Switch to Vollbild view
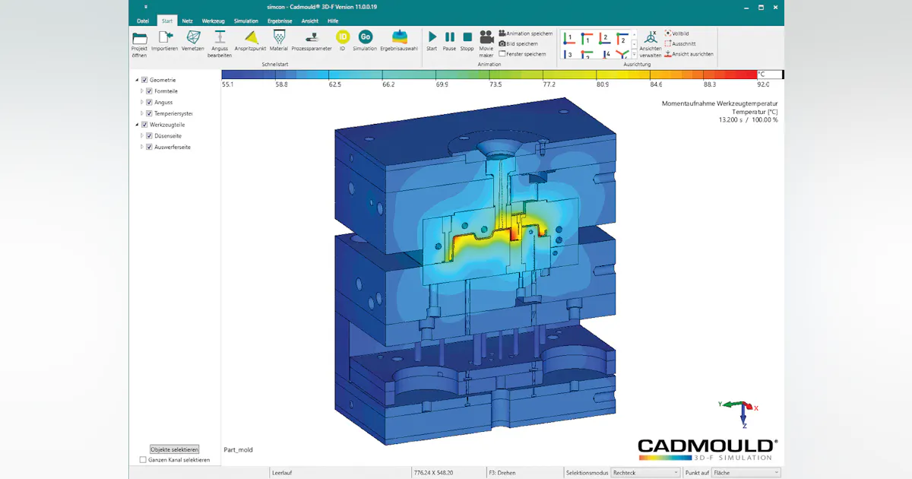This screenshot has width=912, height=479. point(676,33)
